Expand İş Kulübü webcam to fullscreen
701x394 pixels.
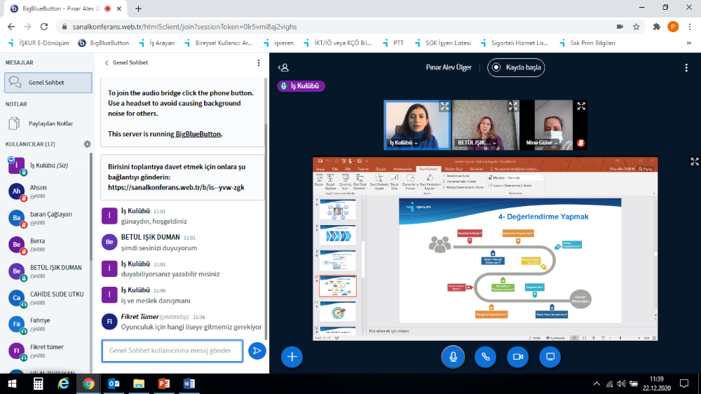pos(444,107)
